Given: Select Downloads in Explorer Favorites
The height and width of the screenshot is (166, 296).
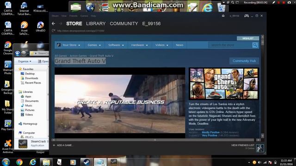Looking at the screenshot, I should click(31, 78).
